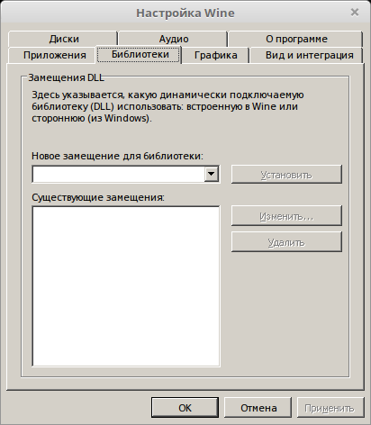Click the Установить button
Image resolution: width=371 pixels, height=425 pixels.
point(286,175)
